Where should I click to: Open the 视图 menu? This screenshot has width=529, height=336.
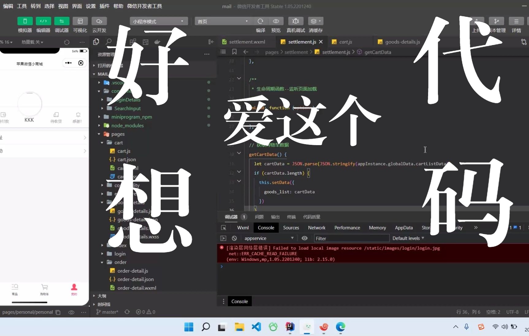coord(63,6)
